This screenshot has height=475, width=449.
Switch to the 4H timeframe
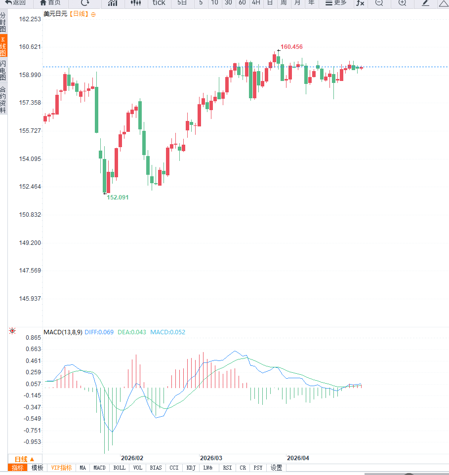pos(255,2)
